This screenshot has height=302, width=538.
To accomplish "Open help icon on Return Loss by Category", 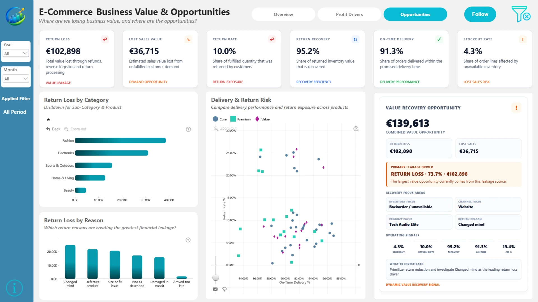I will click(188, 129).
